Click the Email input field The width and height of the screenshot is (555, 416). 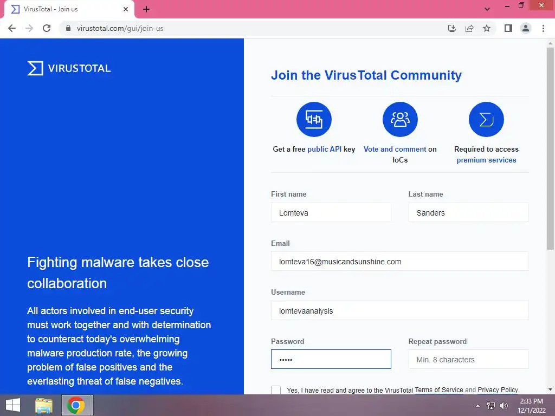[x=399, y=262]
